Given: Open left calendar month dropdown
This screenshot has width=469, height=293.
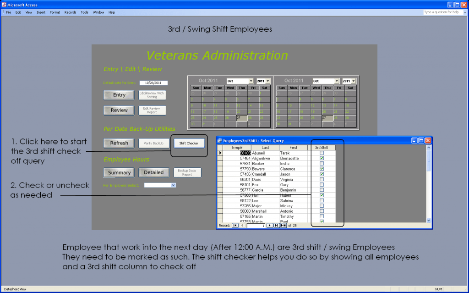Looking at the screenshot, I should (251, 81).
